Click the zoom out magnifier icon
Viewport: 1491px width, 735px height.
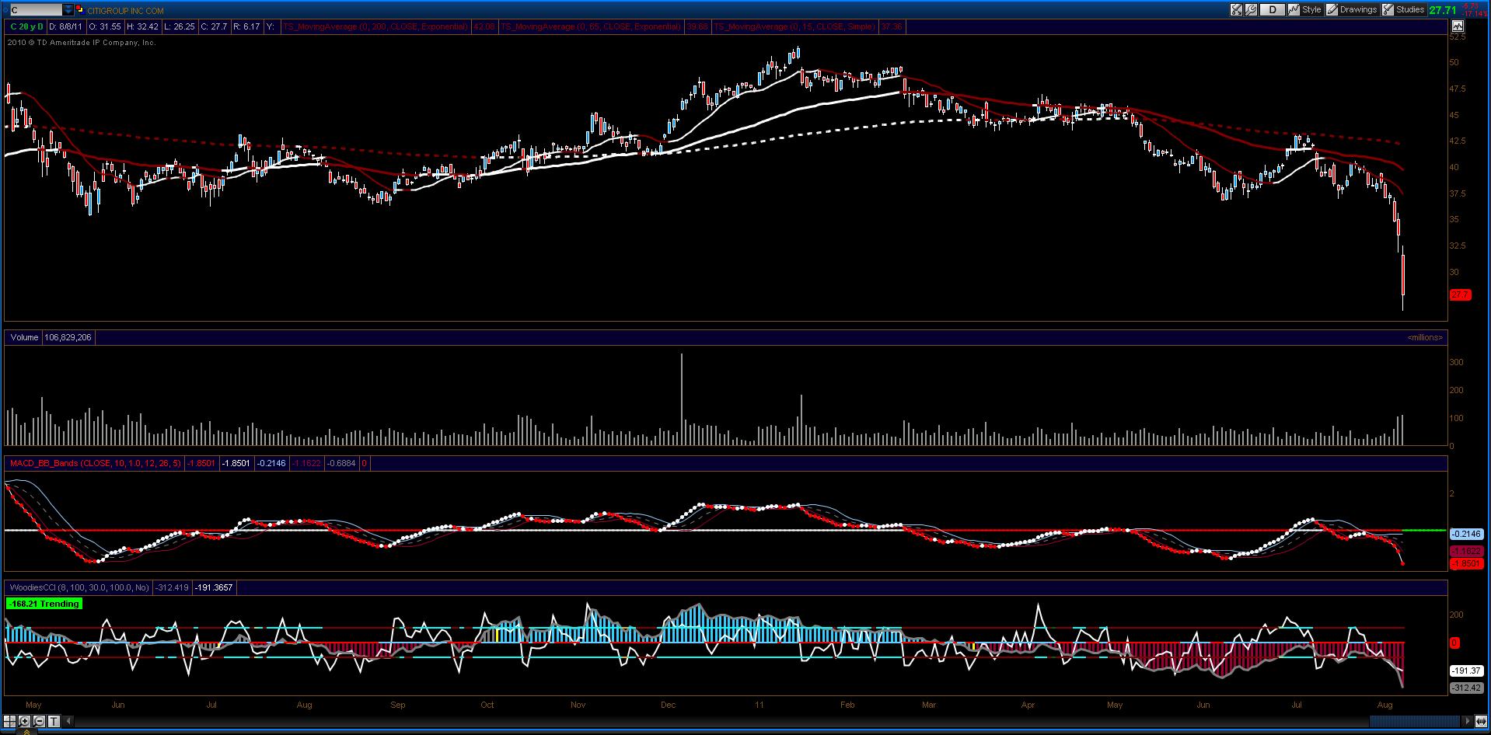coord(39,721)
